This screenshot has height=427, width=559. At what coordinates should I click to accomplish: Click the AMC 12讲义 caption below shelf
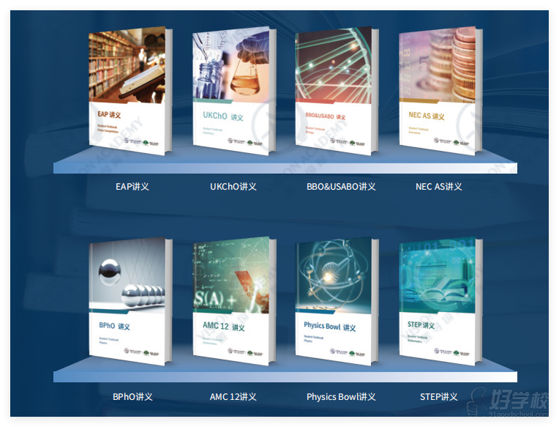pyautogui.click(x=233, y=397)
